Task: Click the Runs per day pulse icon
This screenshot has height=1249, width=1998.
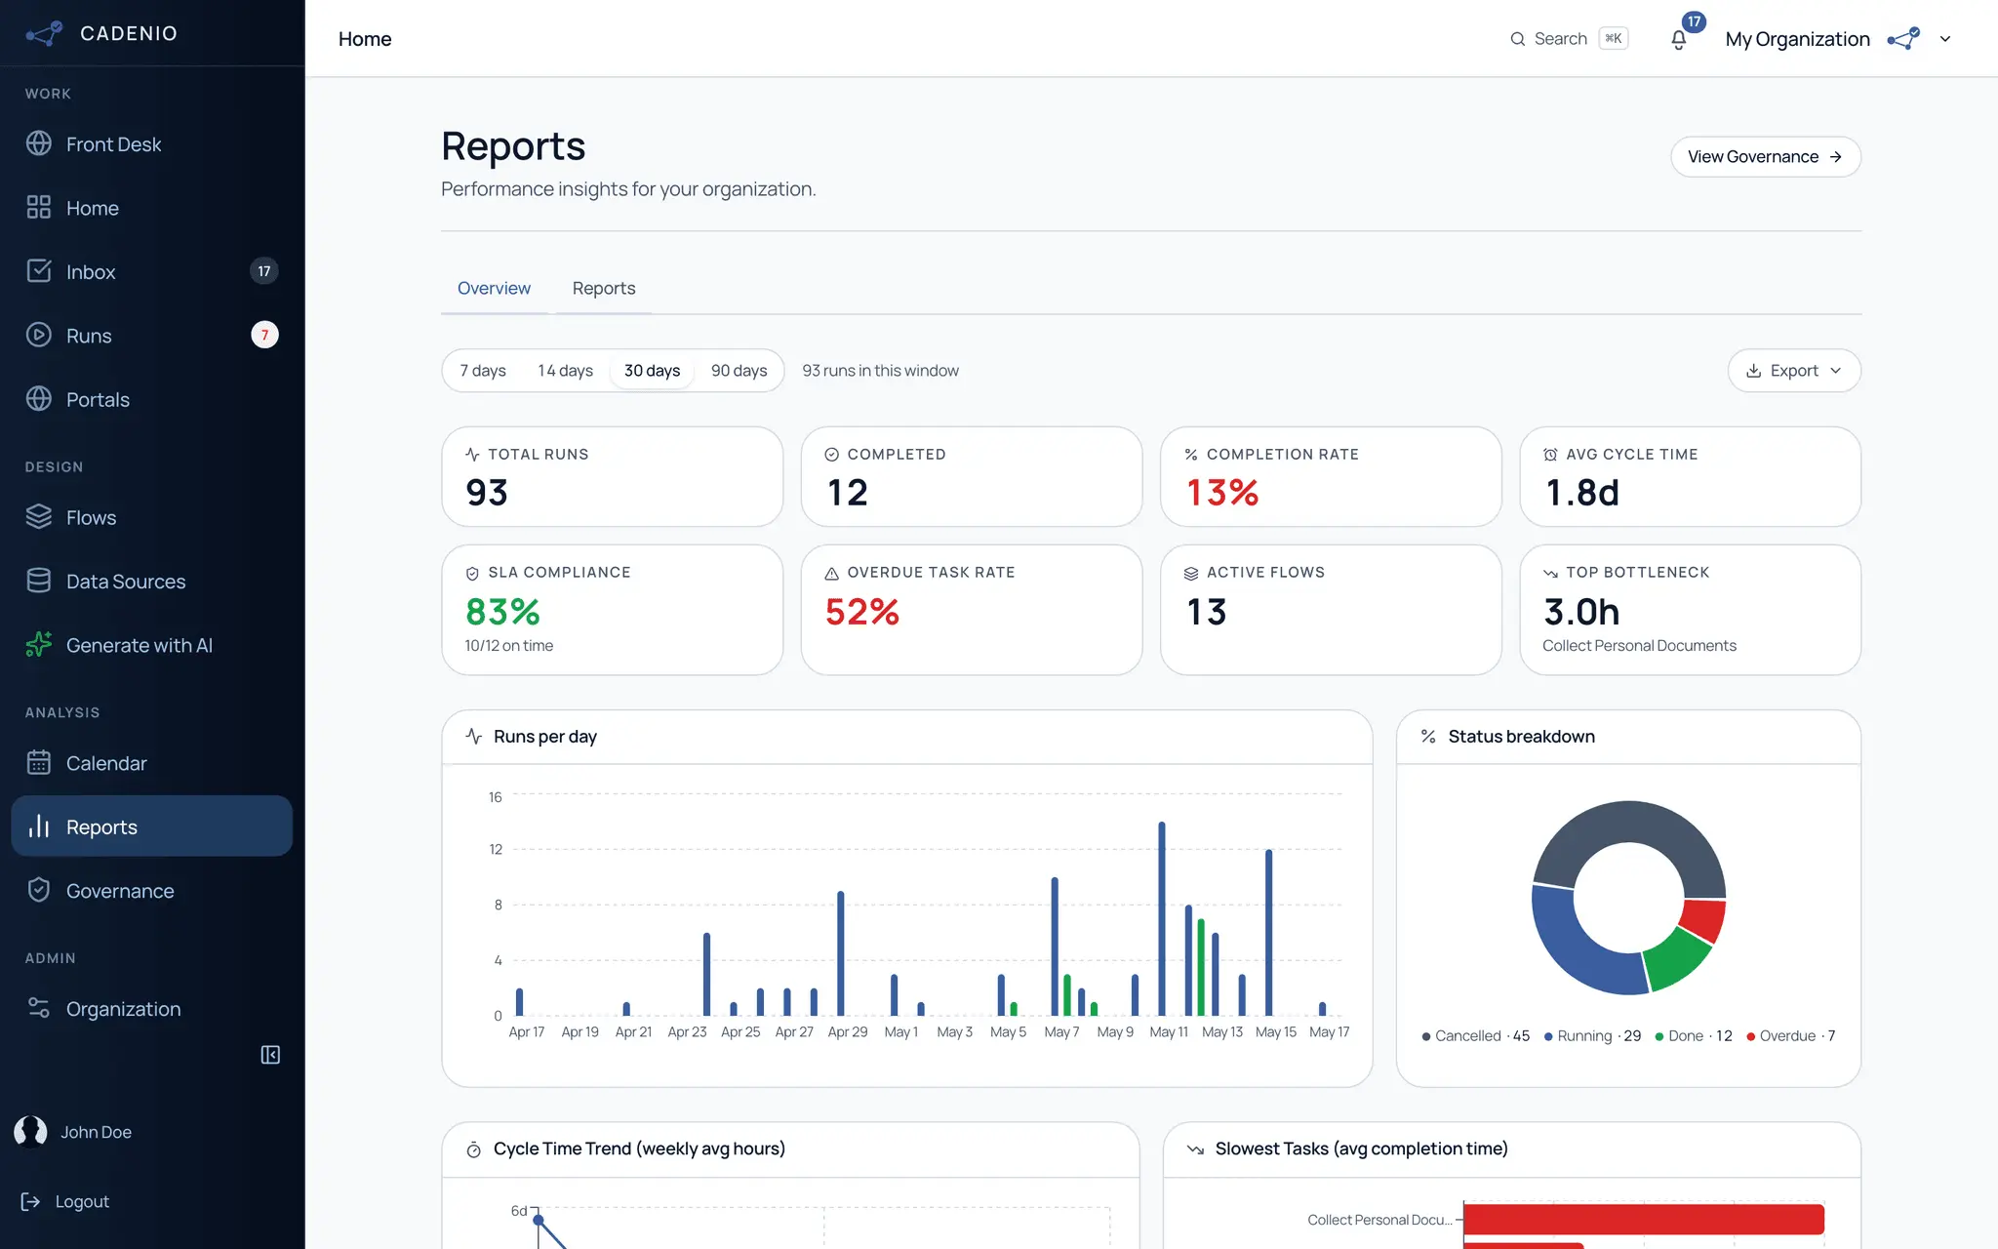Action: (474, 737)
